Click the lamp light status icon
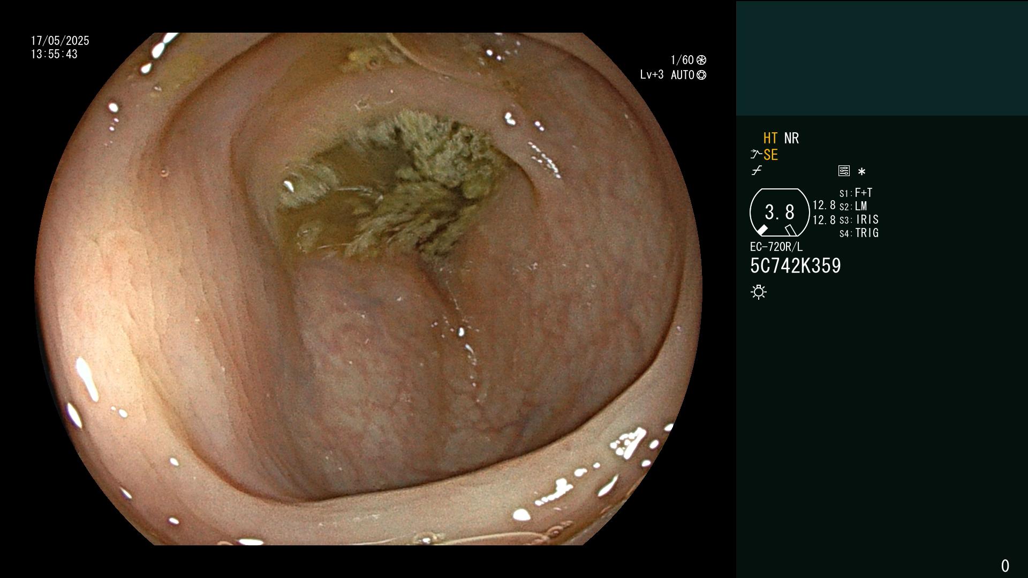 759,292
